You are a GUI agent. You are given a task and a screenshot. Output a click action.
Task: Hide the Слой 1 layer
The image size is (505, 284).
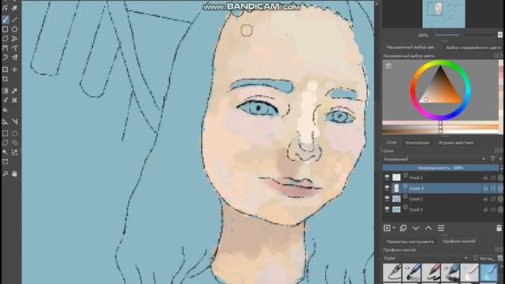387,199
